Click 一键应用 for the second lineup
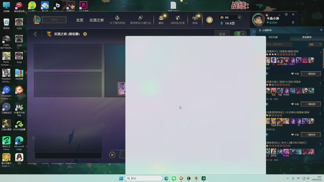The height and width of the screenshot is (182, 324). pyautogui.click(x=311, y=104)
